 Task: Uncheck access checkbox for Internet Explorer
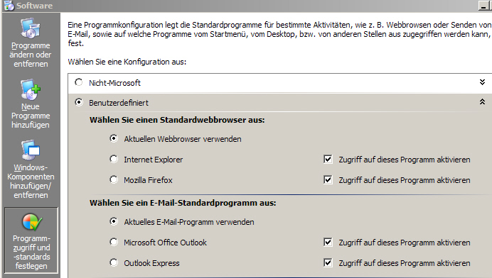coord(328,159)
